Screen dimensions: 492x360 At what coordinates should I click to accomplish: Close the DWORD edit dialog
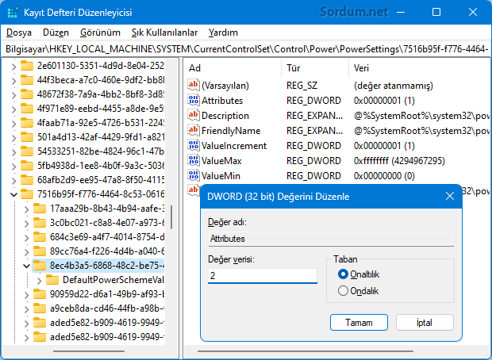tap(450, 197)
